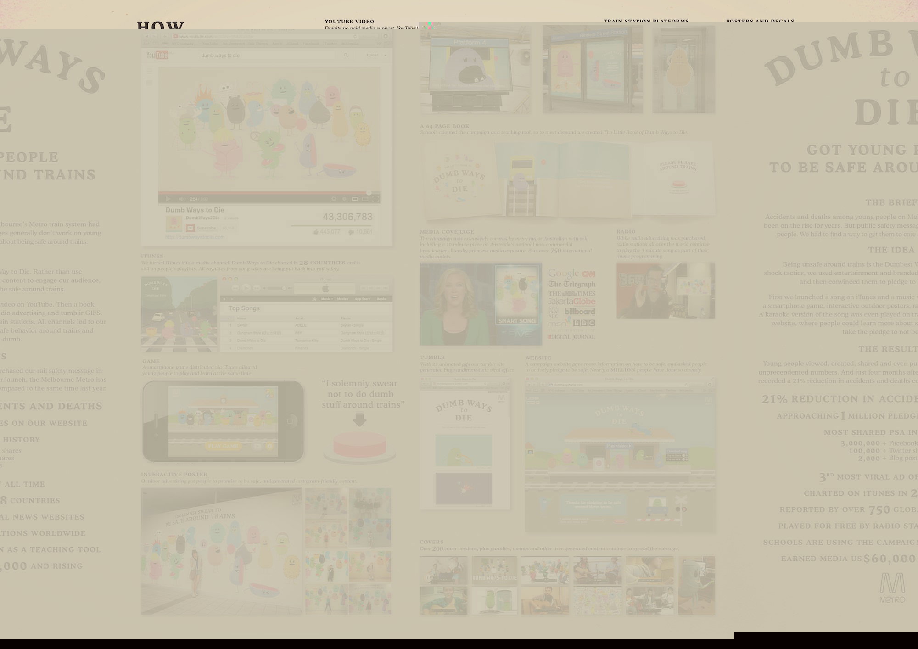918x649 pixels.
Task: Click the Wikipedia bookmark in the YouTube browser
Action: point(350,44)
